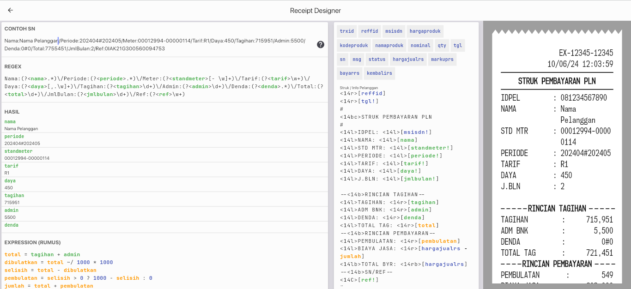Click the status variable chip

click(377, 59)
